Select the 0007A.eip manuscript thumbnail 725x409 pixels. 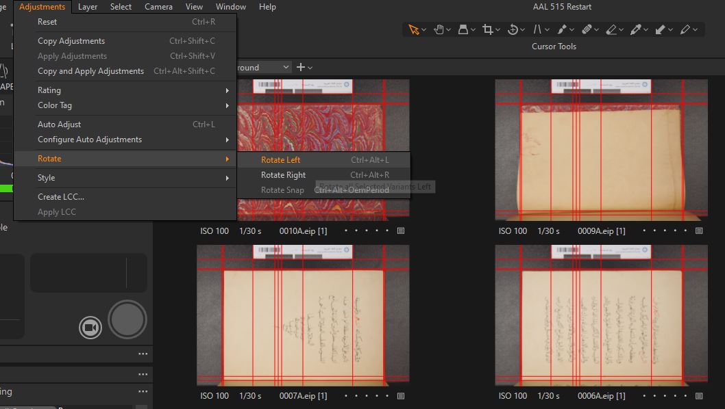click(x=303, y=315)
